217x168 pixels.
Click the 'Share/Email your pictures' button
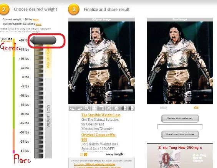(180, 134)
